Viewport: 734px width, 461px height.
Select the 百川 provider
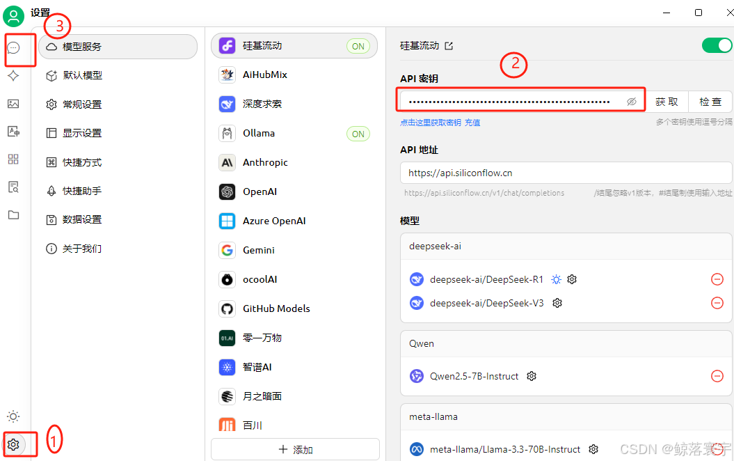tap(294, 425)
